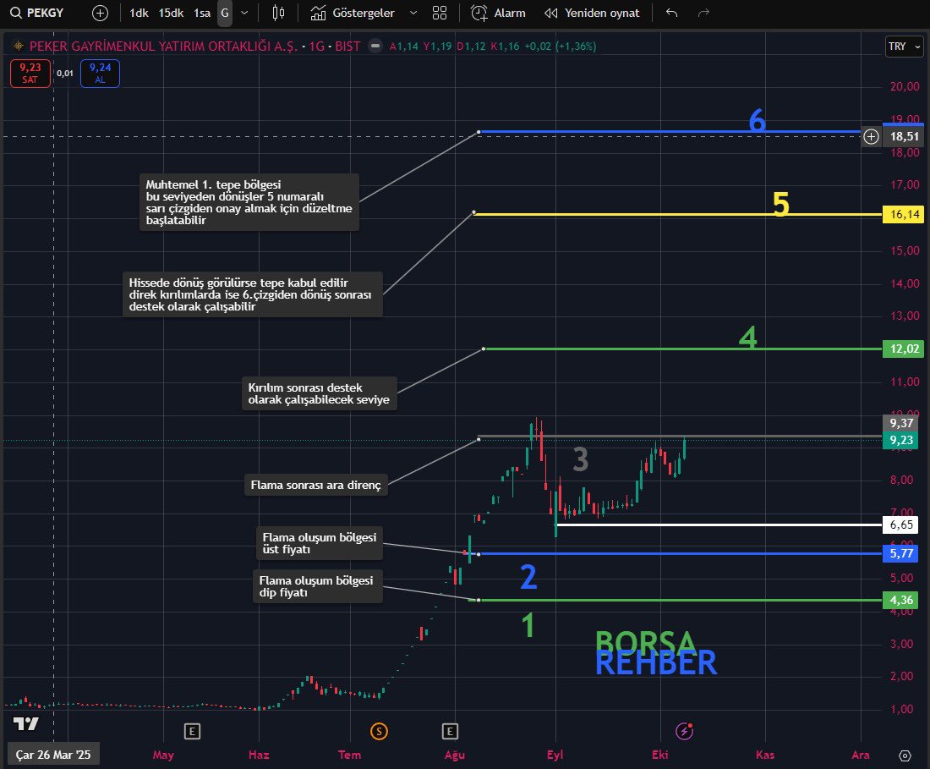Open Göstergeler indicators menu
930x769 pixels.
353,13
